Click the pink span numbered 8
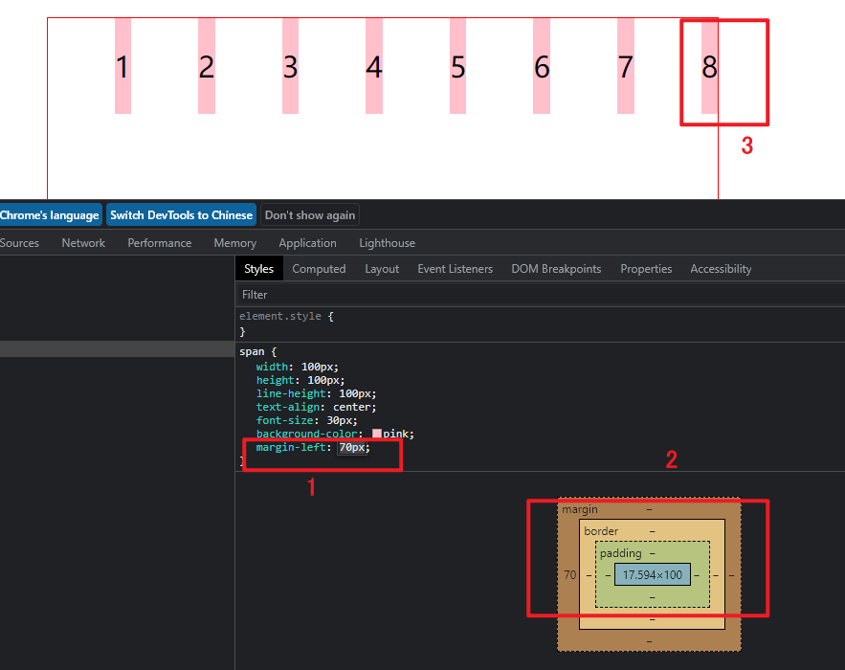845x670 pixels. pyautogui.click(x=709, y=66)
